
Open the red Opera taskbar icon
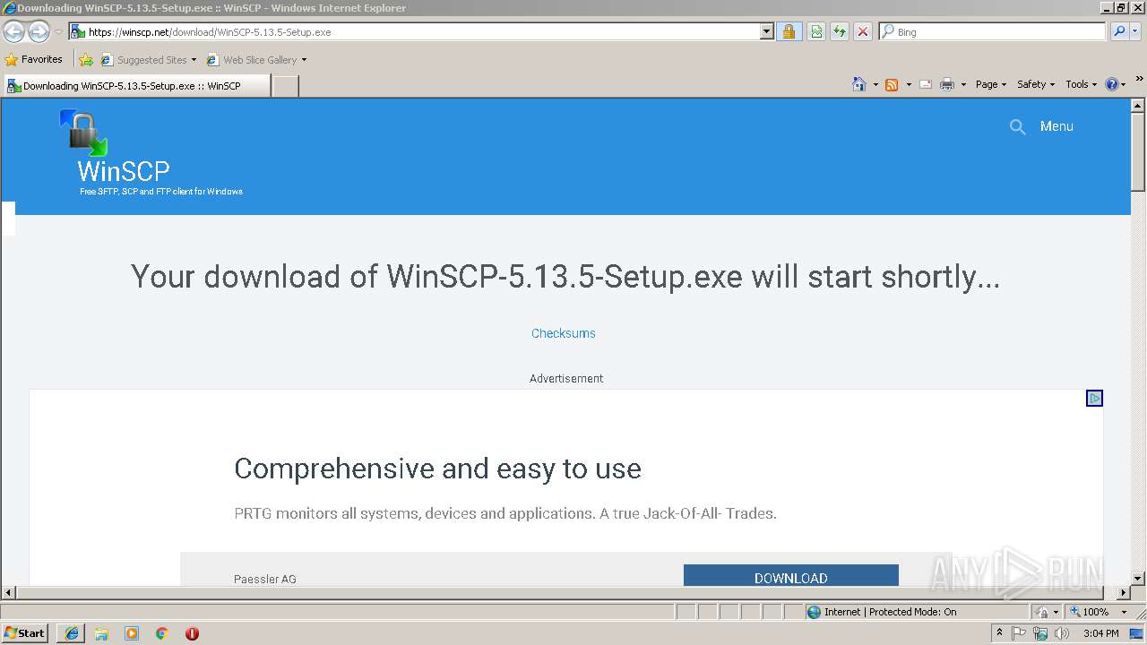click(192, 633)
